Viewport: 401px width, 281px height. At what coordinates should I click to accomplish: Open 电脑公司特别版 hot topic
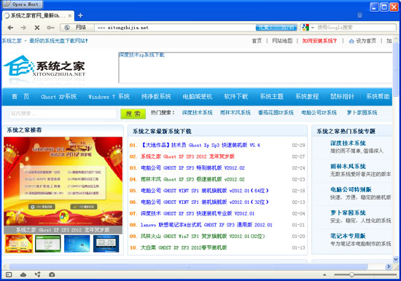point(351,190)
